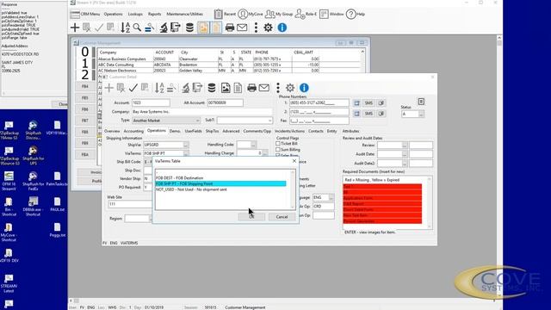Open the settings gear in main toolbar
Viewport: 551px width, 310px height.
[x=268, y=28]
